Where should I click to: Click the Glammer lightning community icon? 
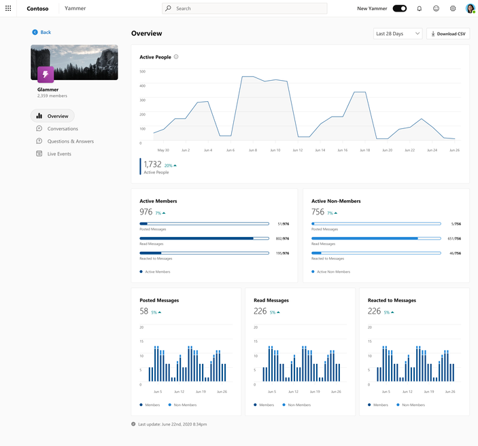46,75
